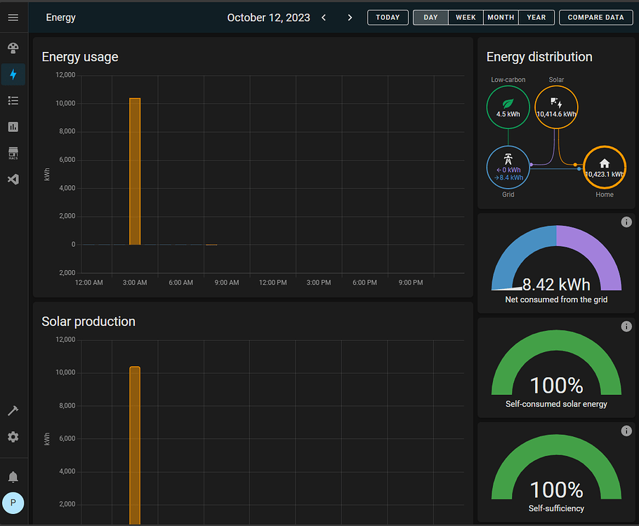The height and width of the screenshot is (526, 639).
Task: Open the hamburger sidebar menu
Action: pyautogui.click(x=13, y=18)
